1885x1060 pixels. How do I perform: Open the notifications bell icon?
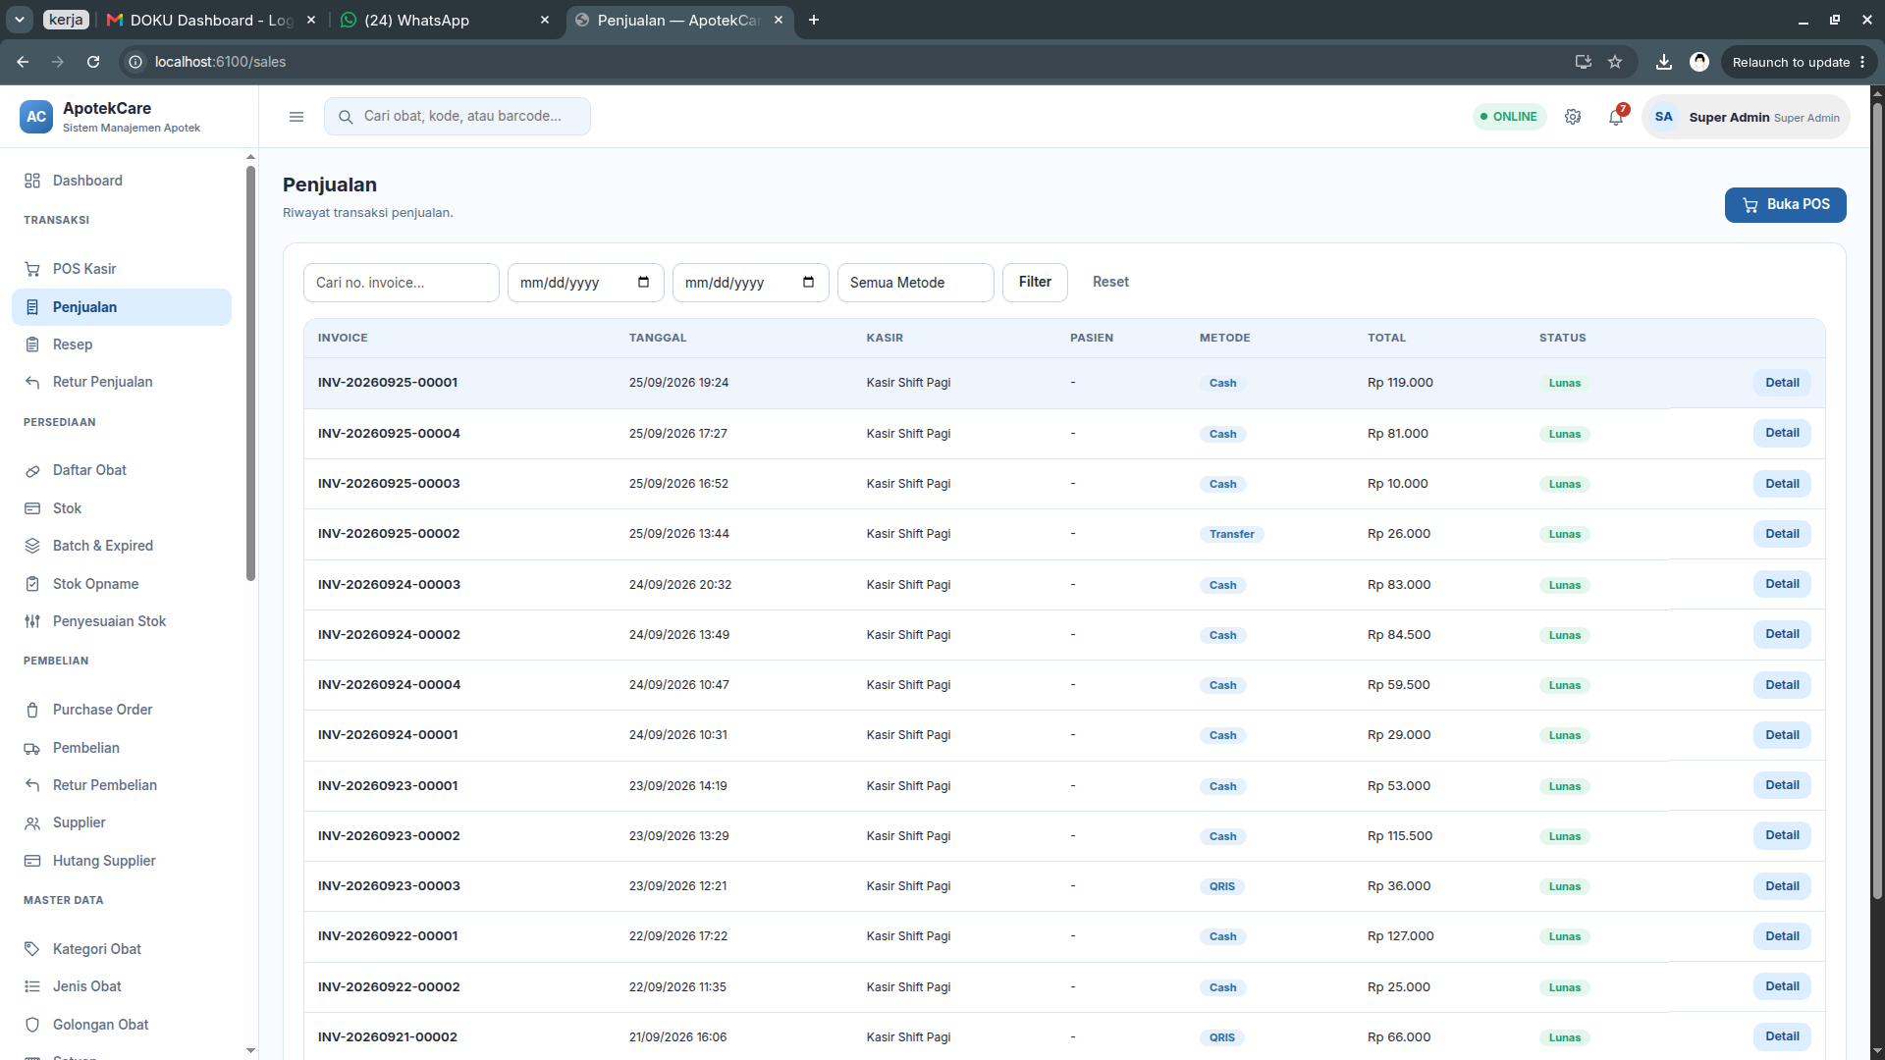[x=1616, y=117]
